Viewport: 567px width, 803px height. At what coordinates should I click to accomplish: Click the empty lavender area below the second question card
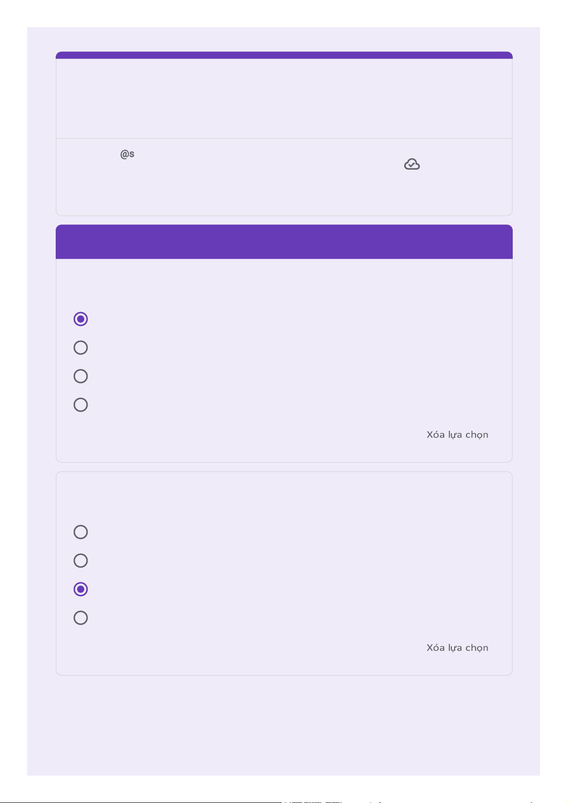[284, 724]
